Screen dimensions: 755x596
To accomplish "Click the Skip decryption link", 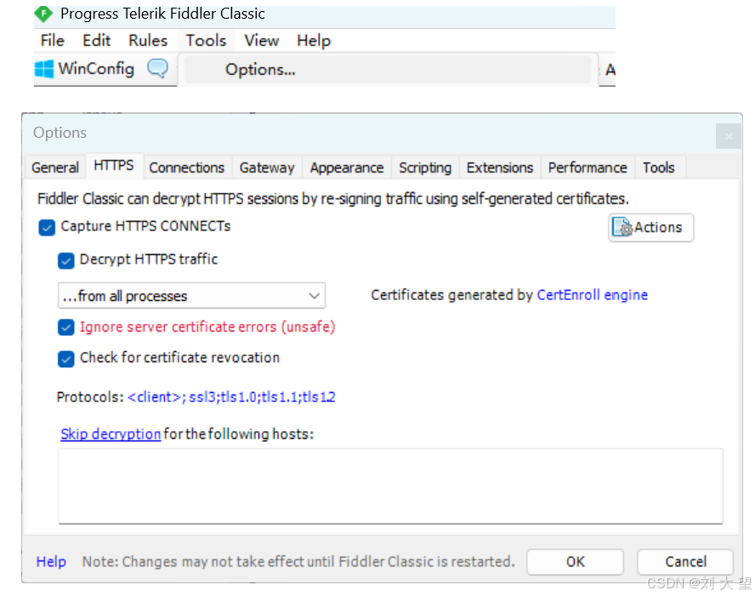I will 111,434.
